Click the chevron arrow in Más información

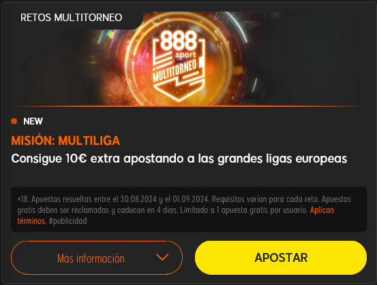162,257
